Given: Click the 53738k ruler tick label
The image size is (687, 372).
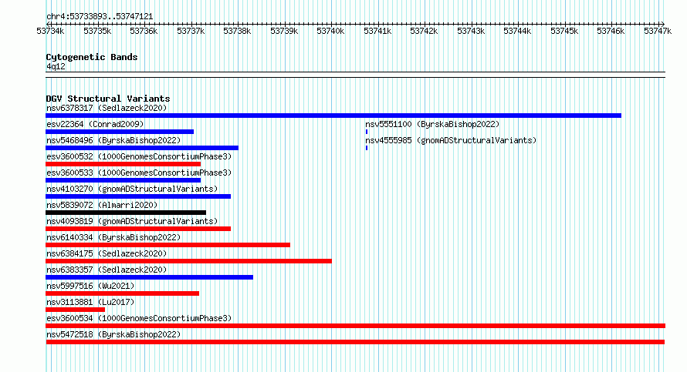Looking at the screenshot, I should 237,31.
